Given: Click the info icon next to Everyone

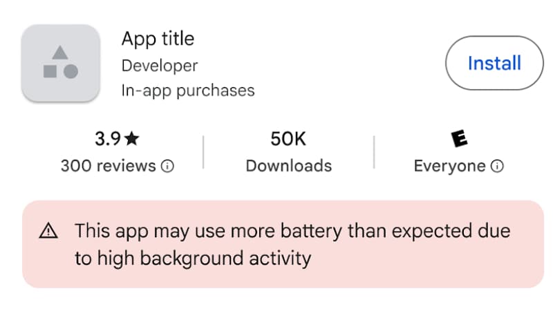Looking at the screenshot, I should [497, 167].
